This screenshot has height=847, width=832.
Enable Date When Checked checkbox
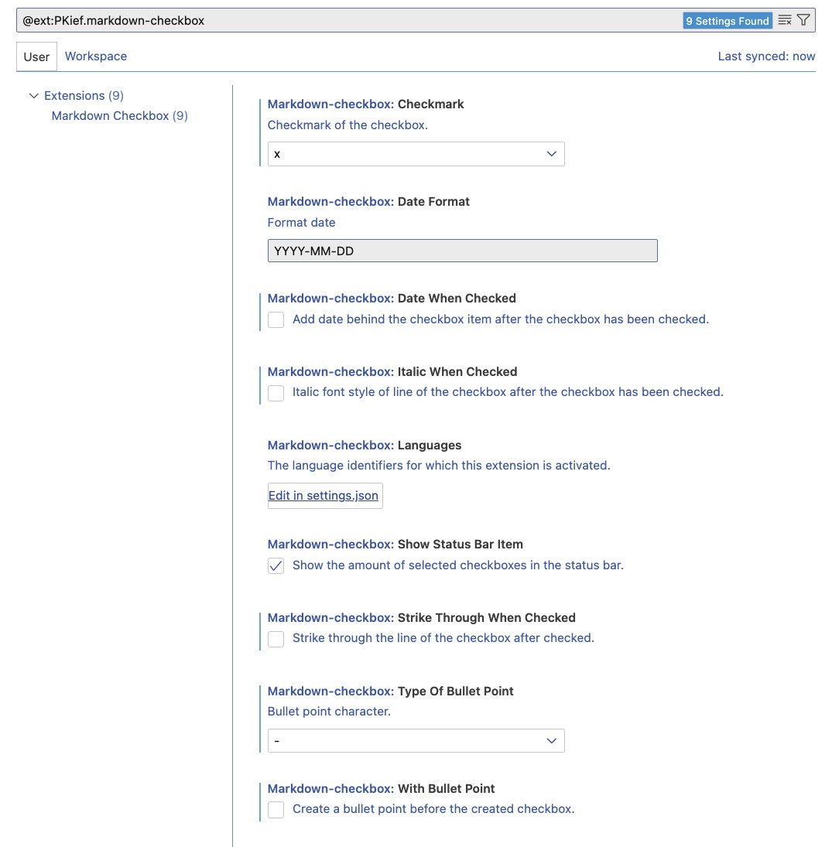(276, 319)
